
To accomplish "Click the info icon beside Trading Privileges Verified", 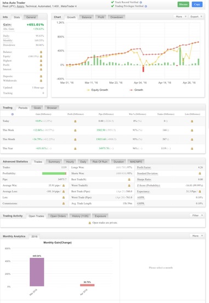I will pos(146,6).
